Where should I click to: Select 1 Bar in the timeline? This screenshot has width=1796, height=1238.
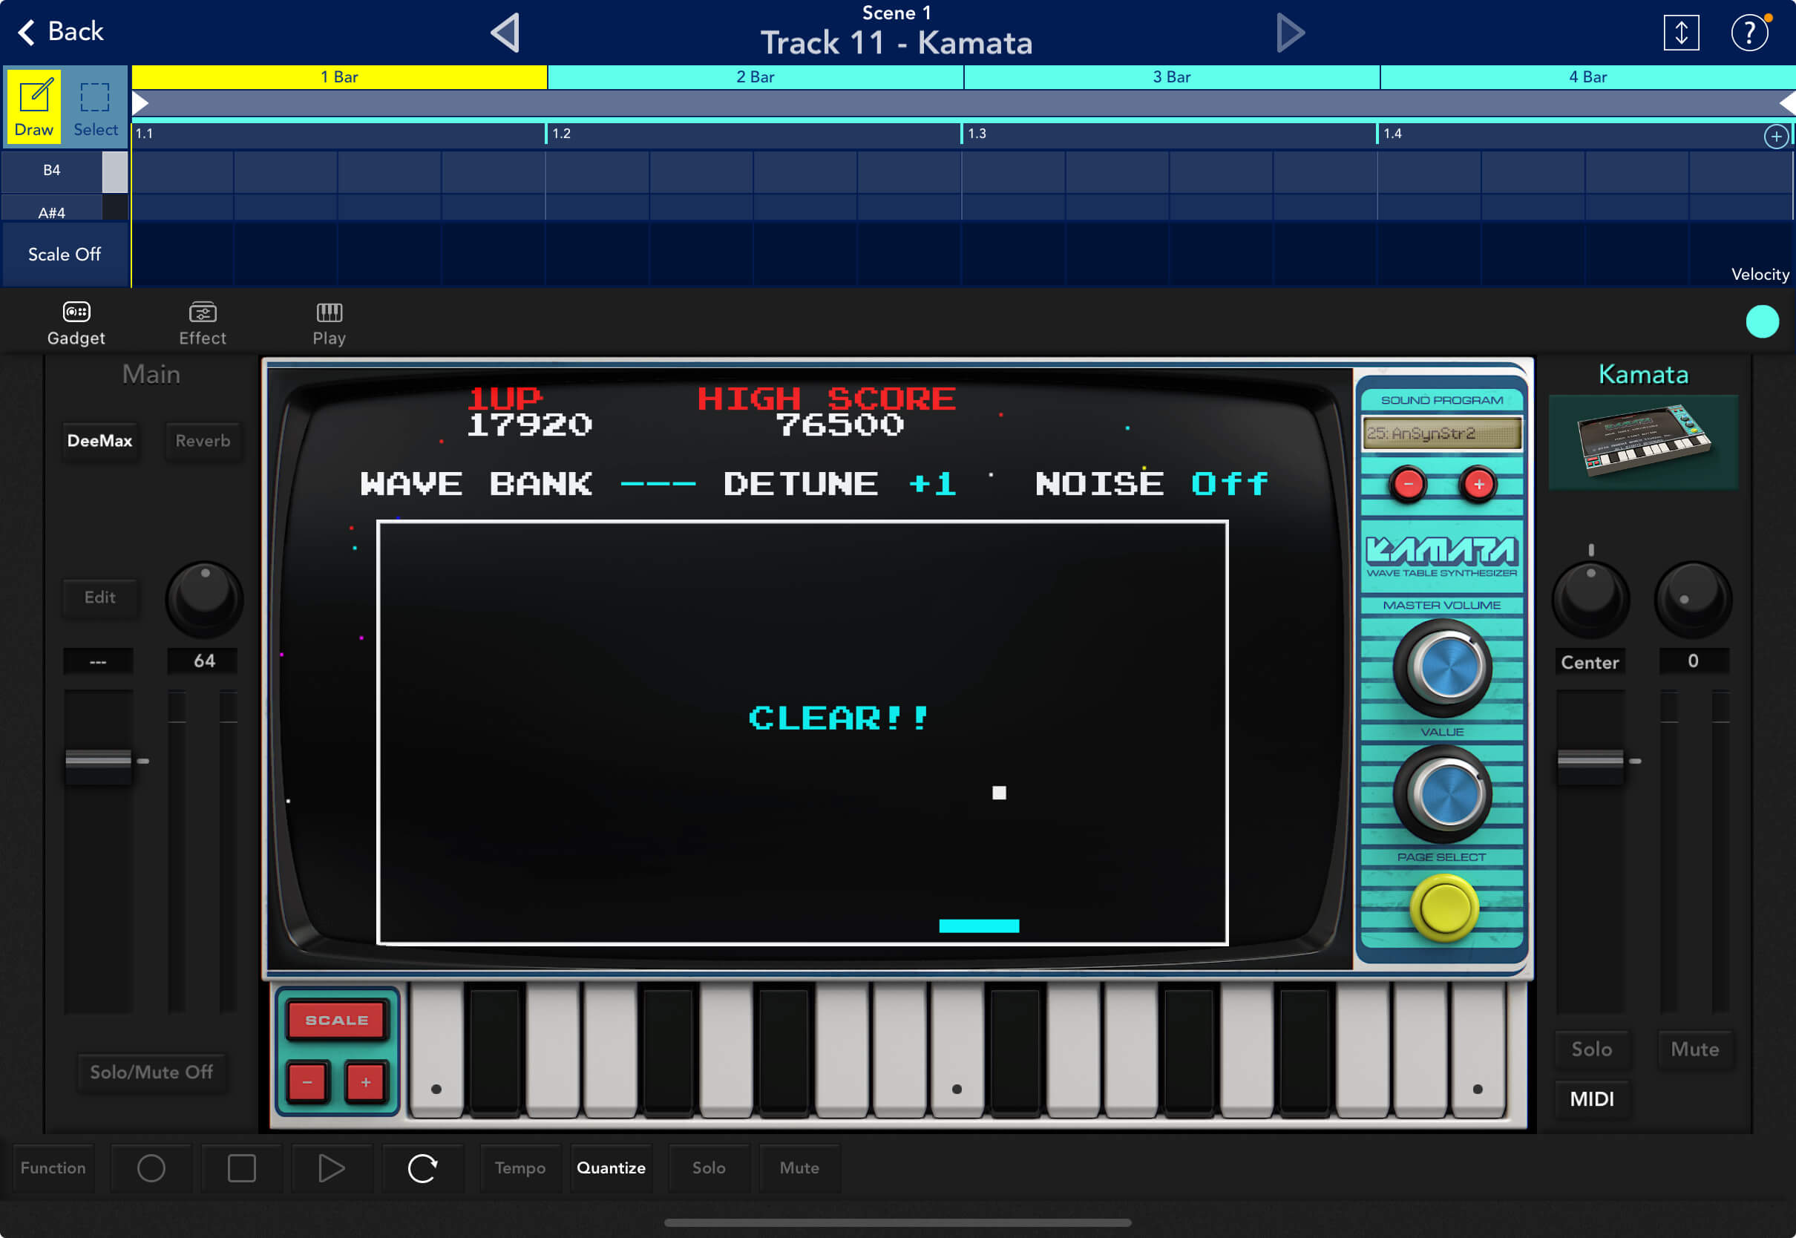point(340,76)
